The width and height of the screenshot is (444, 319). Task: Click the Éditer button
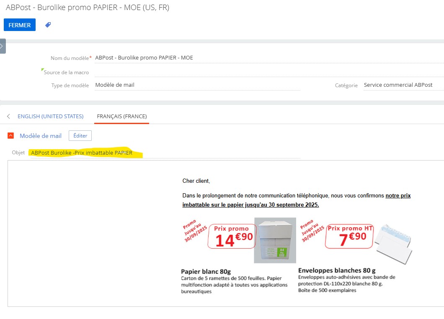pos(80,136)
